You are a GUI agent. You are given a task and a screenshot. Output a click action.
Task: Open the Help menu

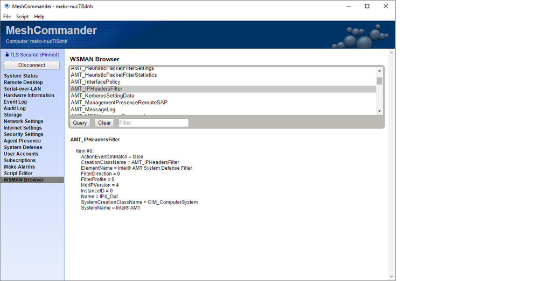[x=39, y=17]
